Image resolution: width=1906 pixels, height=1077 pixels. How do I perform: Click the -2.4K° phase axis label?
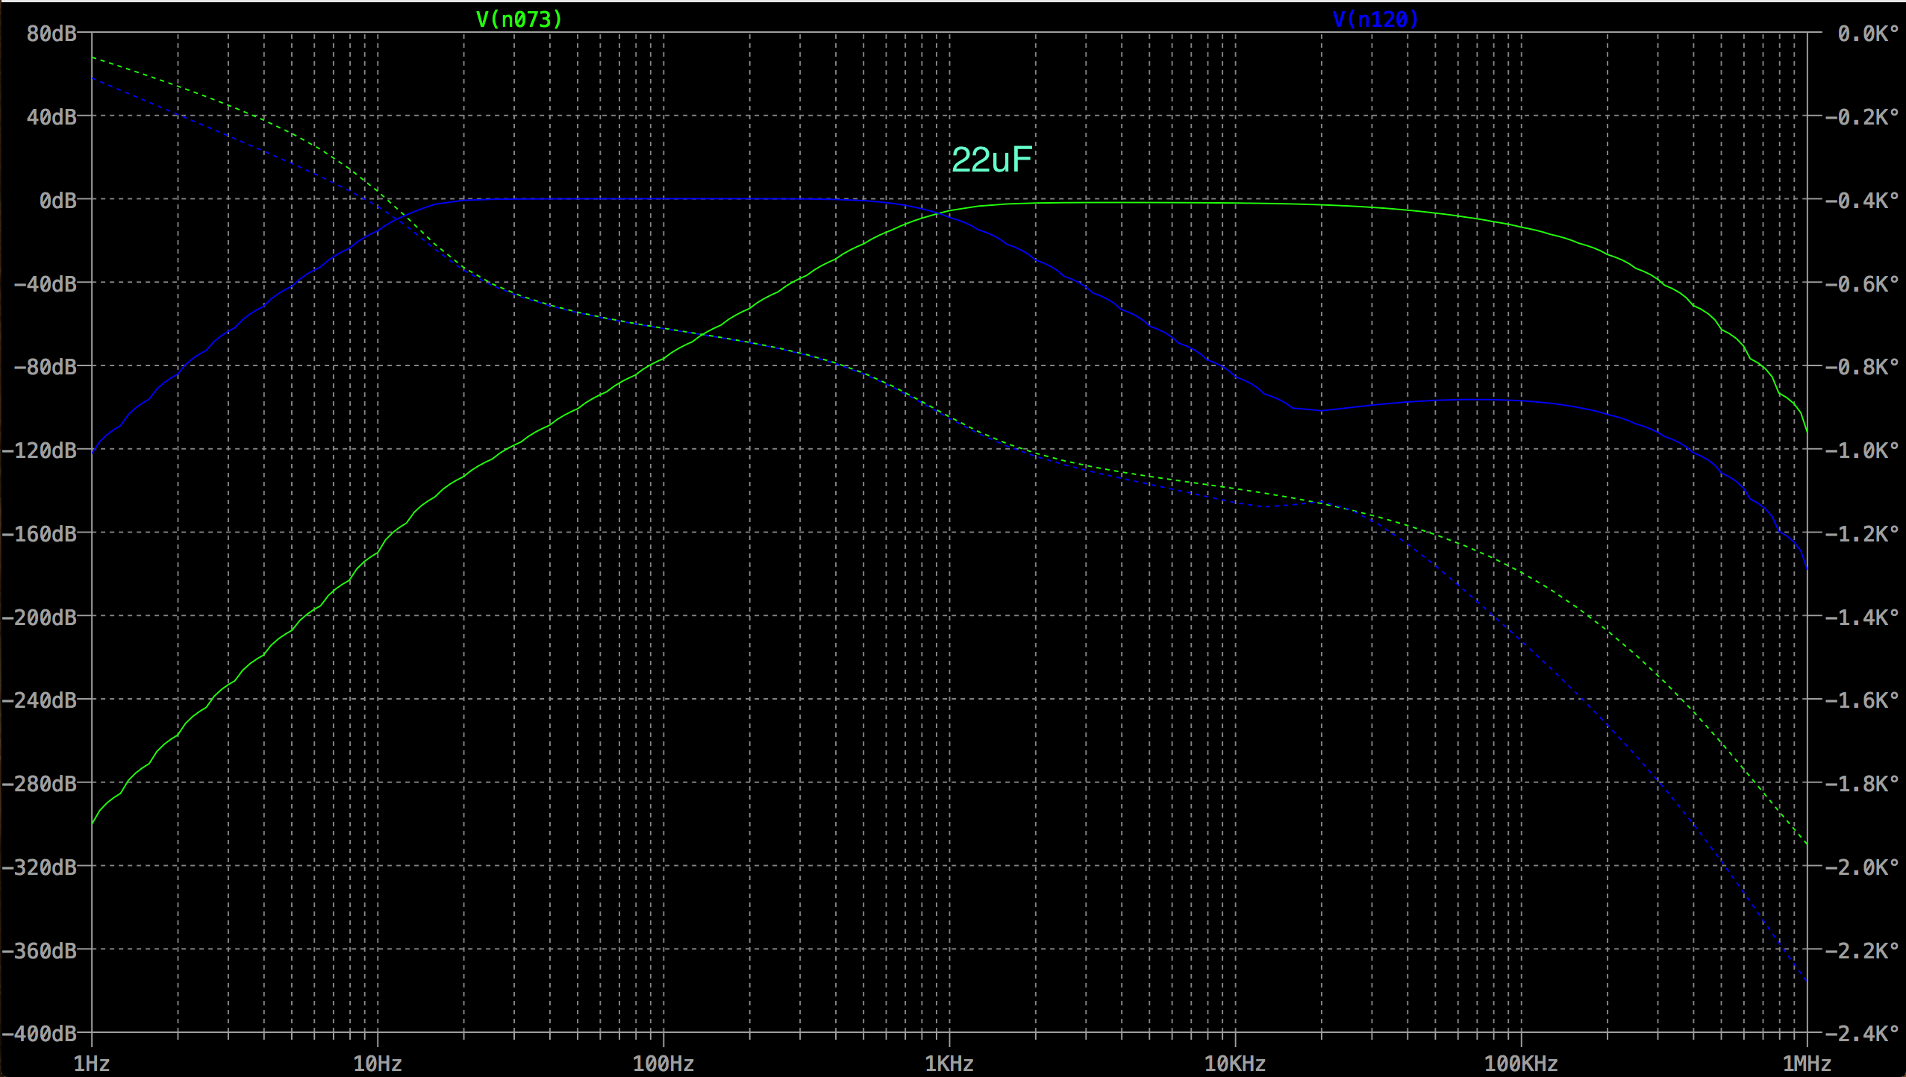[x=1862, y=1033]
